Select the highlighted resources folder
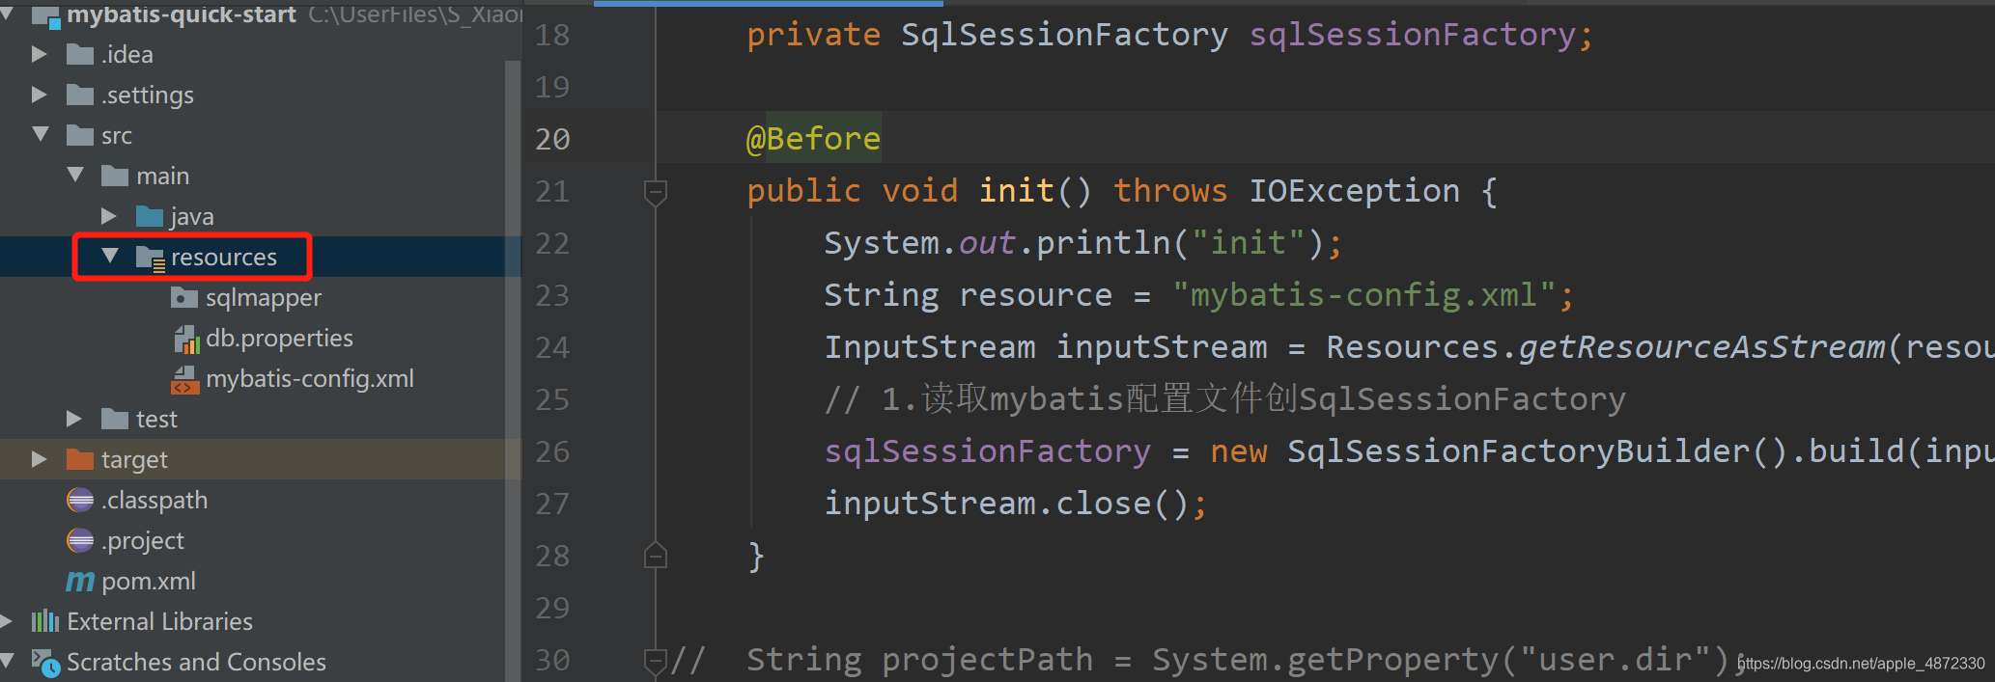 (224, 257)
